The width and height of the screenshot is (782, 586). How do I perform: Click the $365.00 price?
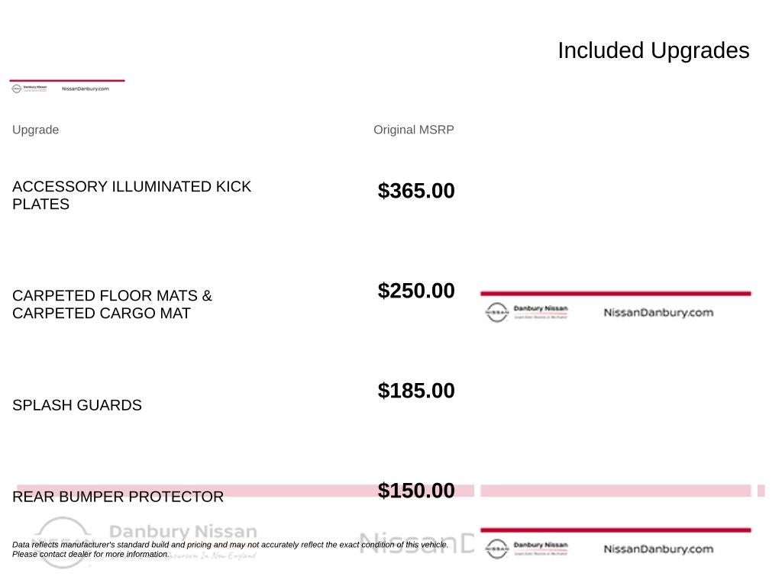pos(416,191)
